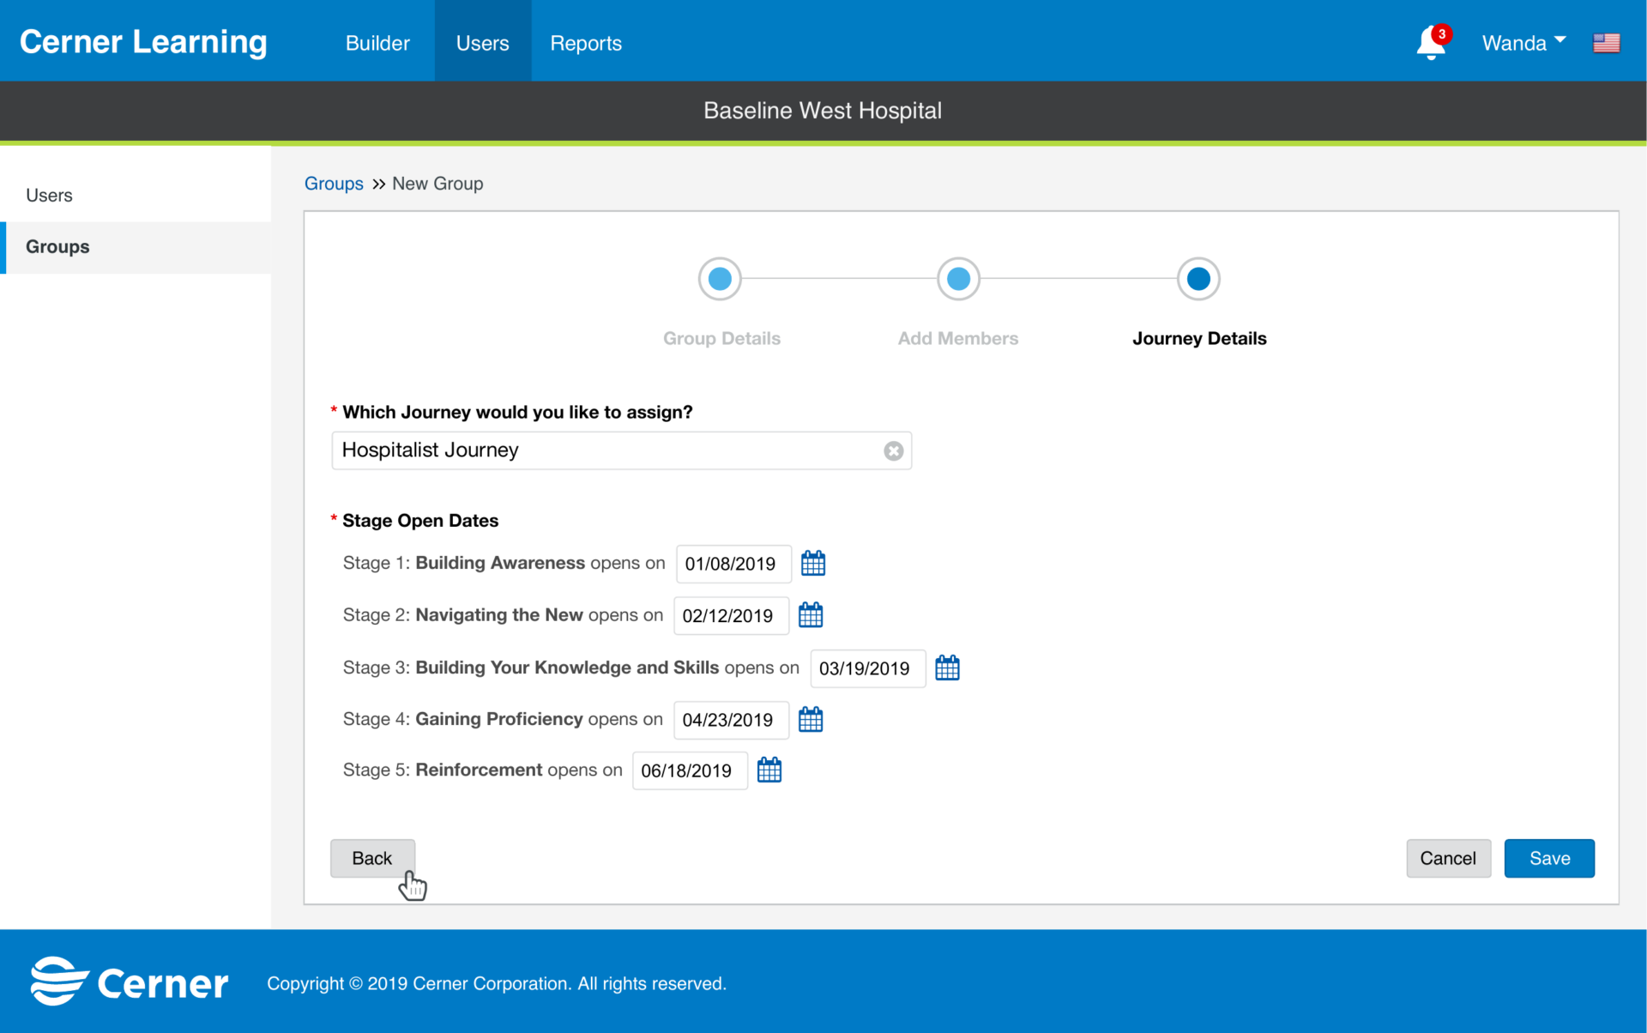This screenshot has height=1033, width=1647.
Task: Edit the Stage 2 date field 02/12/2019
Action: point(731,616)
